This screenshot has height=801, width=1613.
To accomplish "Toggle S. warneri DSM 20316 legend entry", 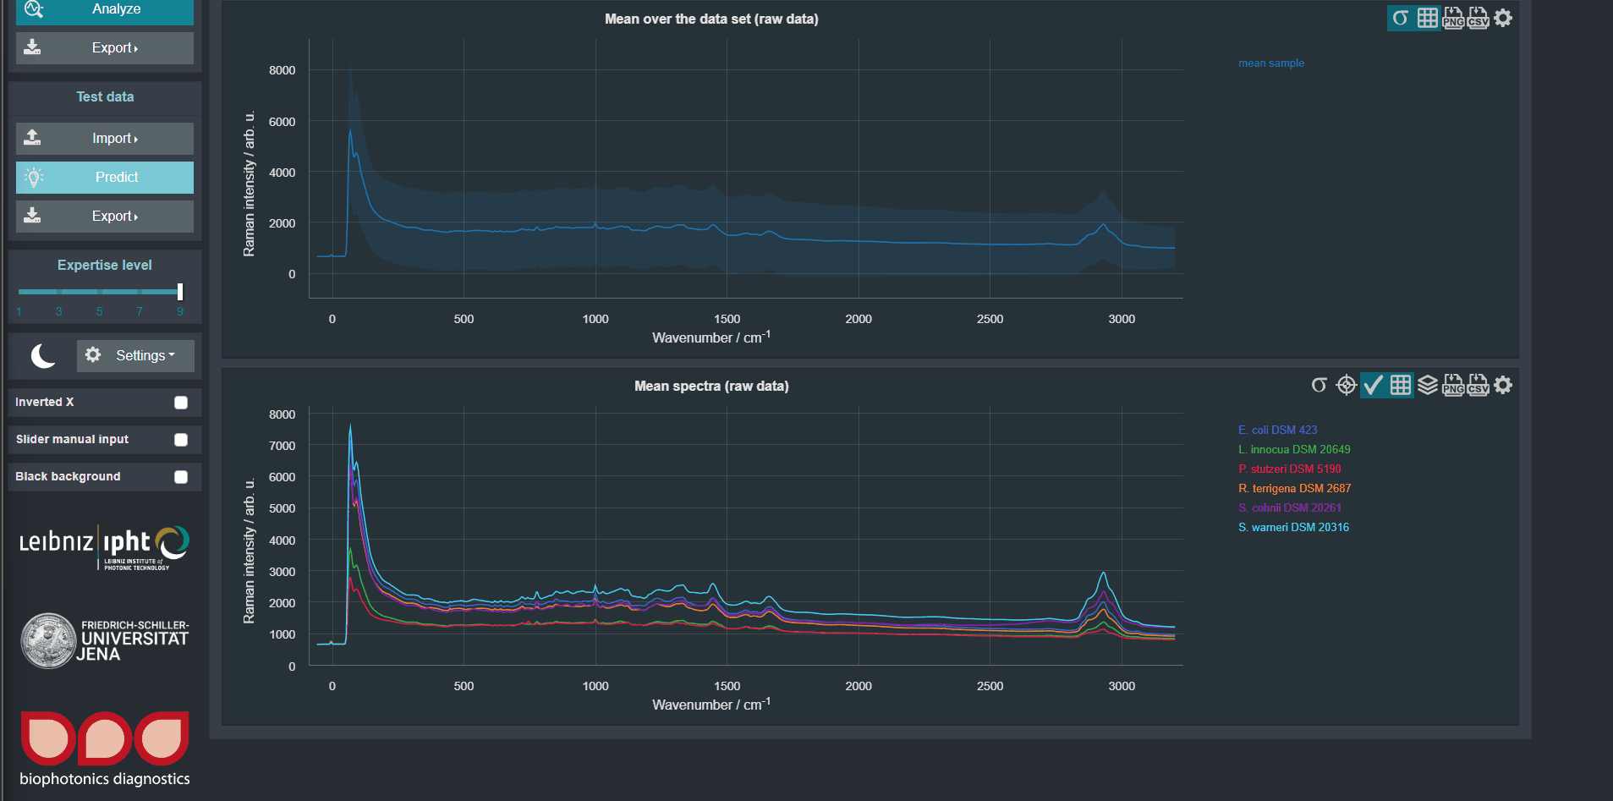I will 1293,527.
